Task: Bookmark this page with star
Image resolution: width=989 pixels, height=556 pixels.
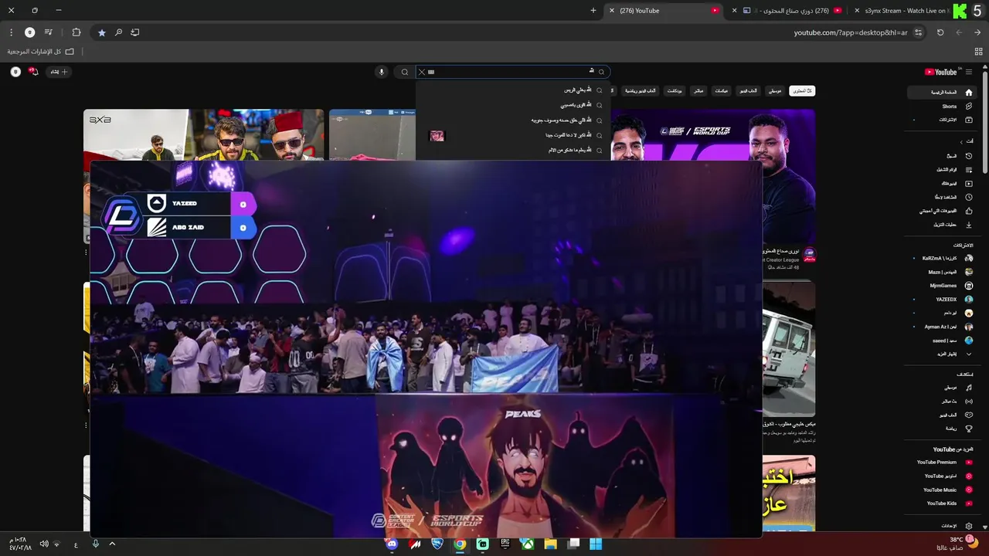Action: point(101,32)
